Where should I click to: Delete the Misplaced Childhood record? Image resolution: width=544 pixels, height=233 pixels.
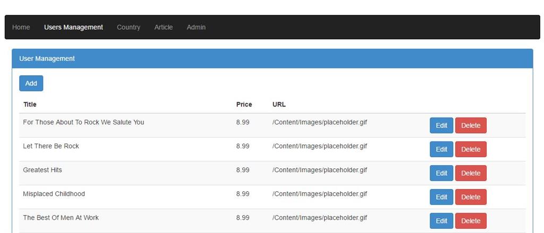(471, 197)
